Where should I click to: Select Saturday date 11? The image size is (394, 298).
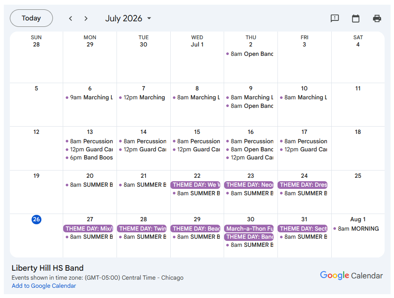(x=358, y=88)
